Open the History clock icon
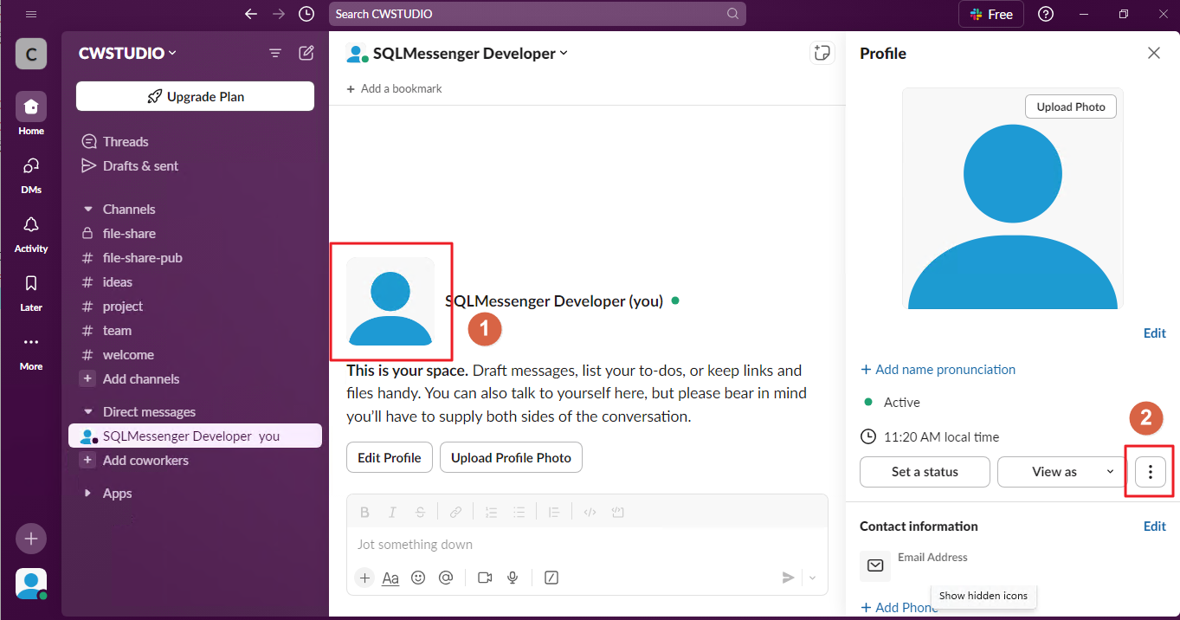Viewport: 1180px width, 620px height. (306, 14)
